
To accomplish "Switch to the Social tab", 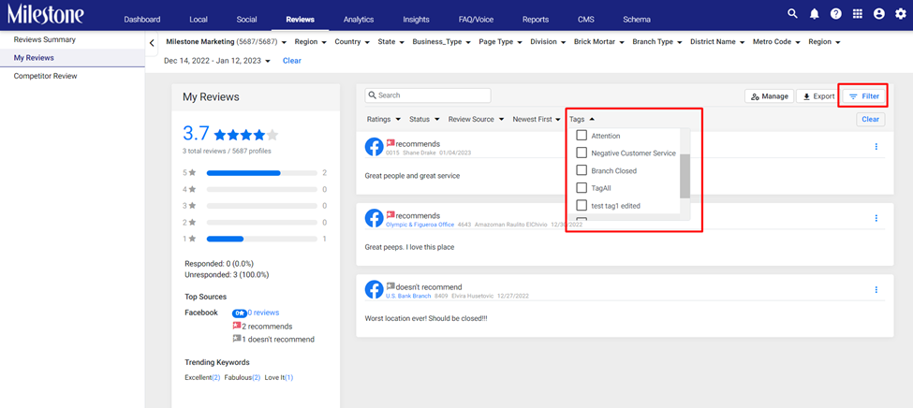I will pyautogui.click(x=247, y=20).
